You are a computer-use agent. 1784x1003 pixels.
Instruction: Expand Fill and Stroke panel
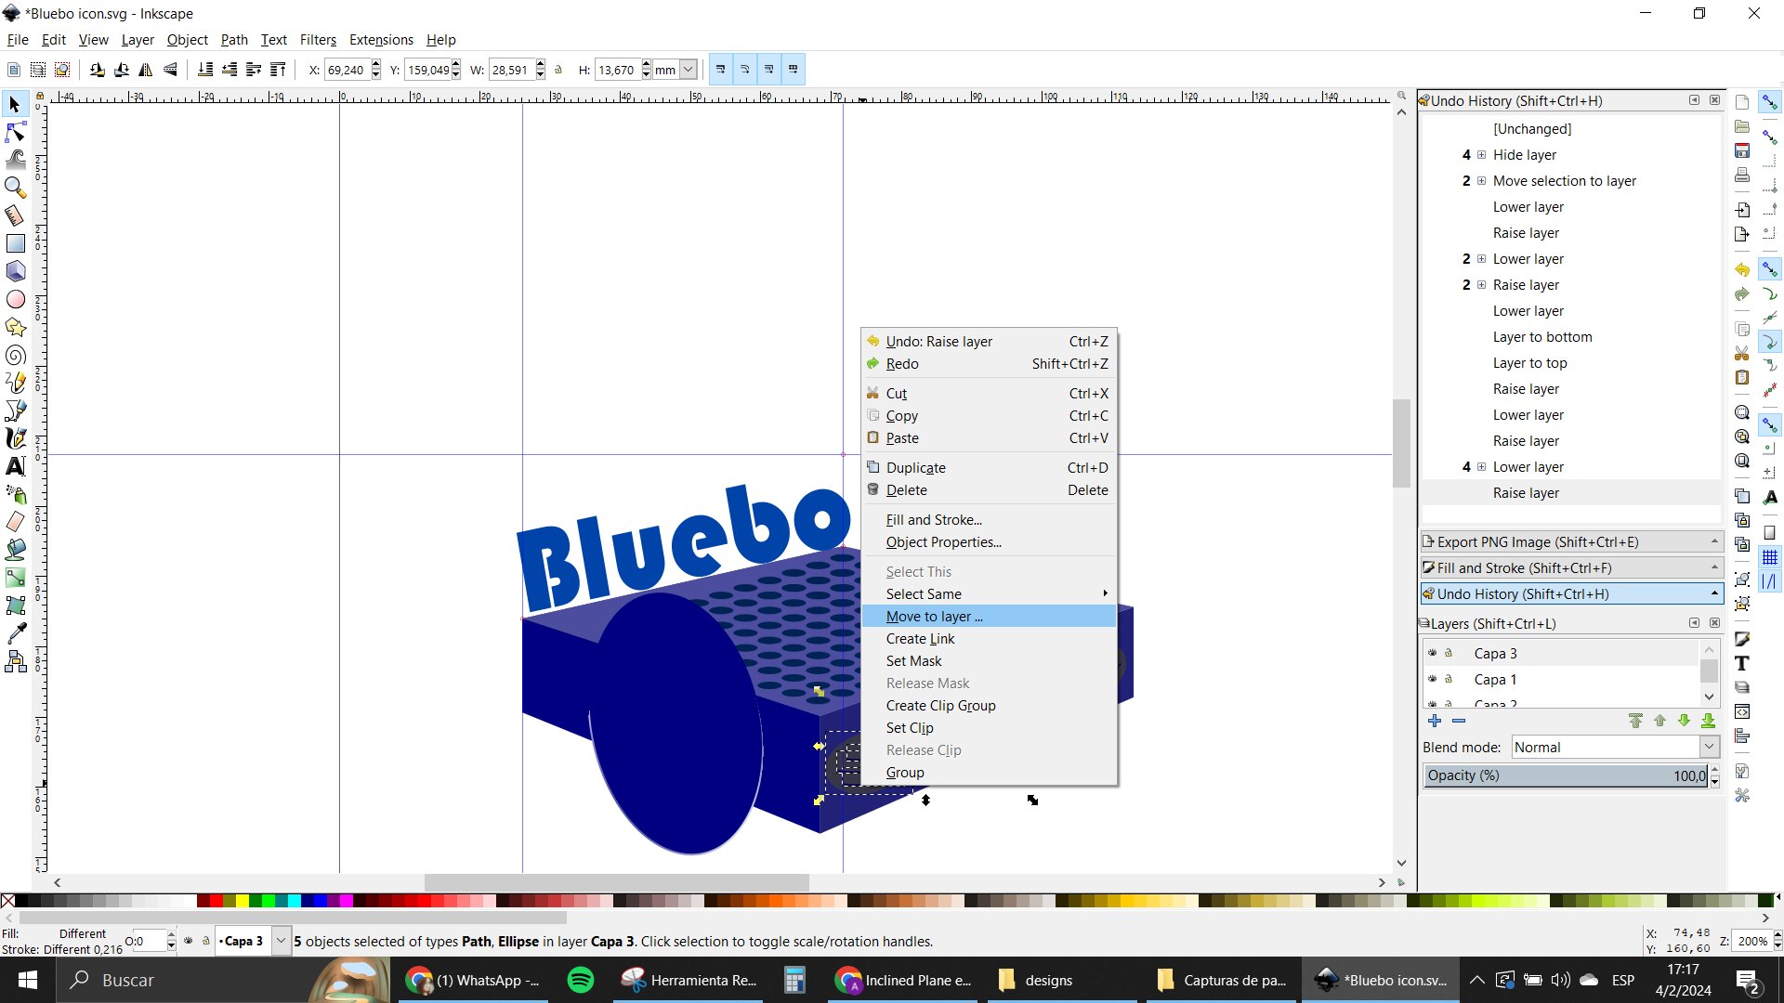coord(1572,568)
